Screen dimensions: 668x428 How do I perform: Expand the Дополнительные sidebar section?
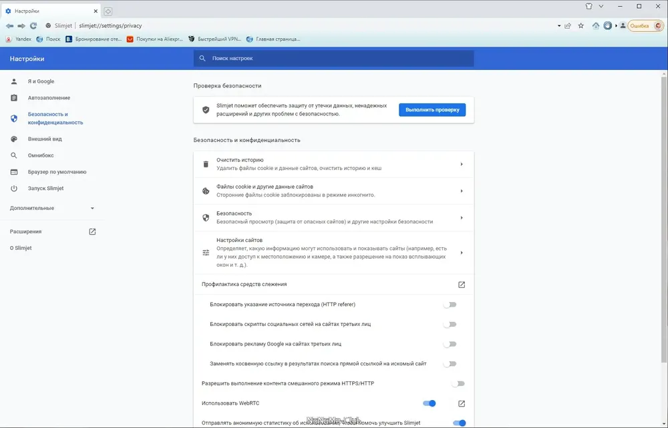tap(52, 208)
